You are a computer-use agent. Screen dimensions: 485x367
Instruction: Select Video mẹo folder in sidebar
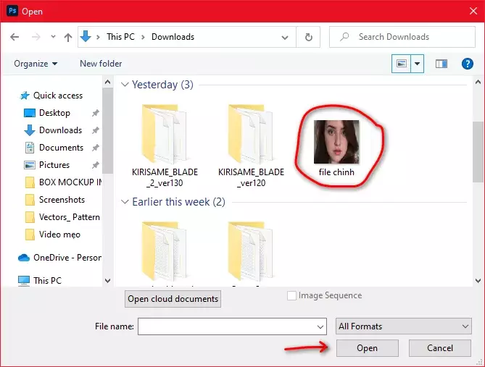click(x=53, y=235)
